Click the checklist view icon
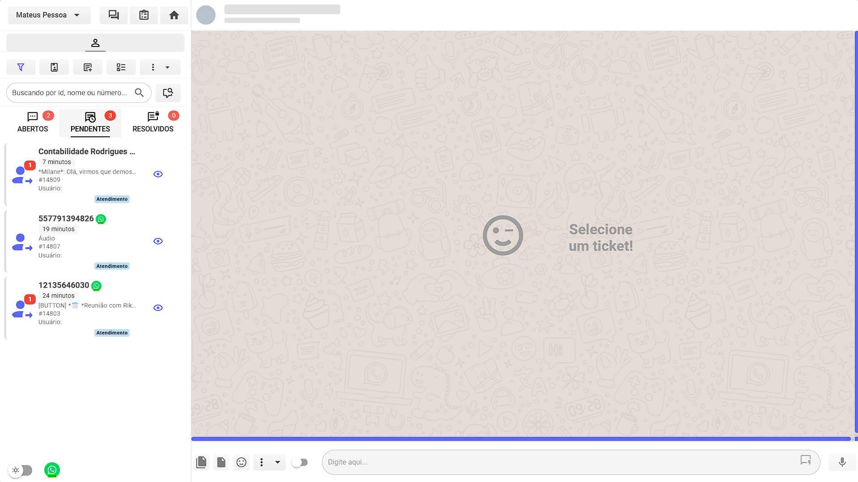Viewport: 858px width, 482px height. tap(121, 67)
